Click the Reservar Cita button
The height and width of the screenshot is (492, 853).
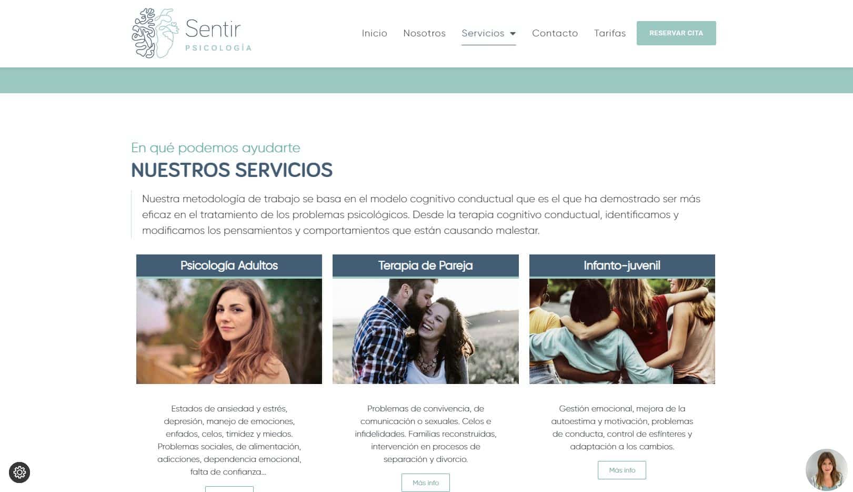tap(676, 33)
